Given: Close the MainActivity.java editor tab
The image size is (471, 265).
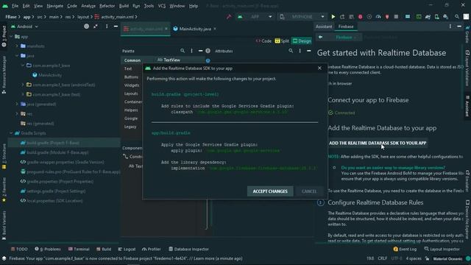Looking at the screenshot, I should pyautogui.click(x=215, y=29).
